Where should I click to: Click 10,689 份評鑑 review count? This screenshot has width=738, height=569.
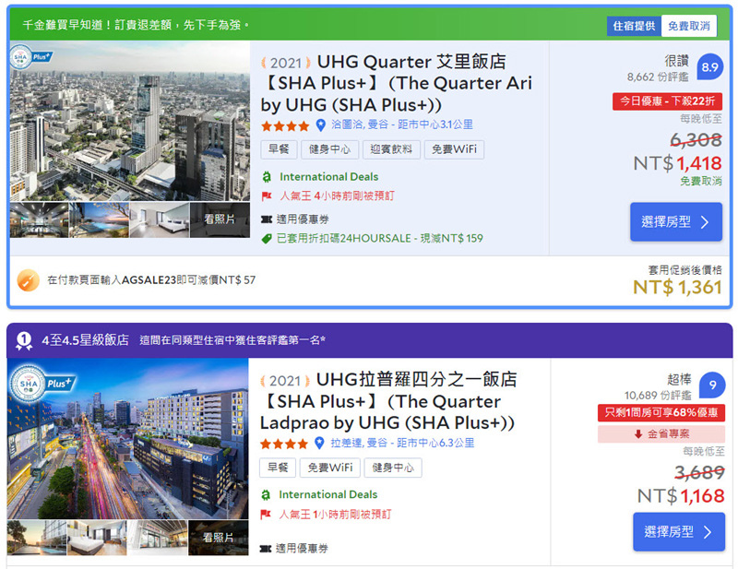click(658, 395)
